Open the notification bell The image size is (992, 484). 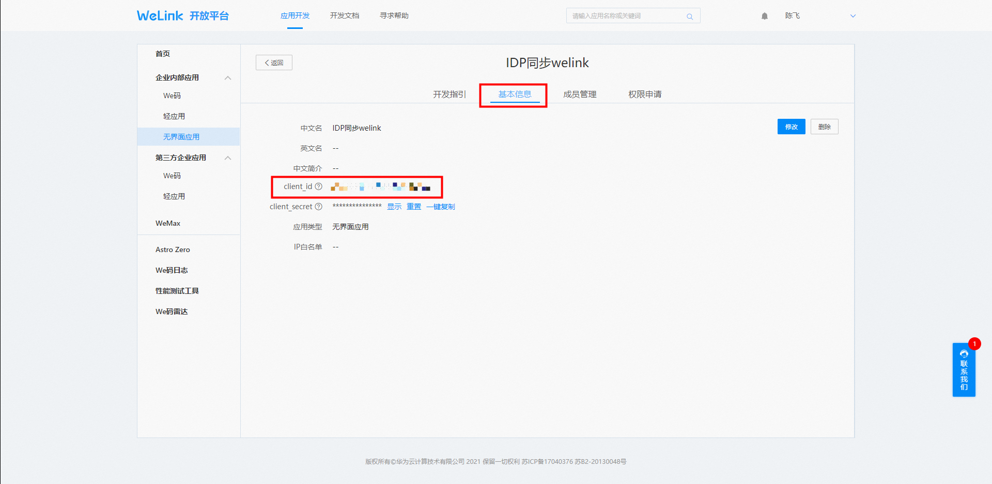coord(765,16)
